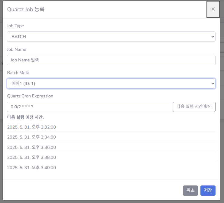Click 다음 실행 시간 확인 button

[194, 107]
